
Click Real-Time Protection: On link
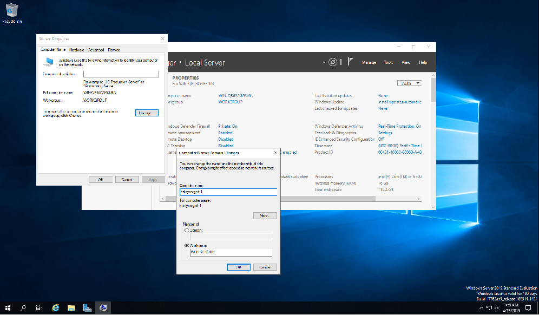click(x=400, y=126)
